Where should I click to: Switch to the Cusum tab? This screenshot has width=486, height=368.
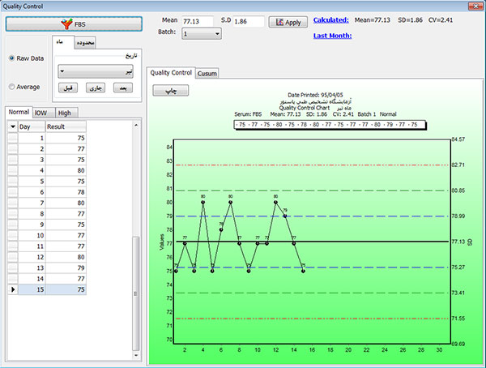tap(207, 74)
